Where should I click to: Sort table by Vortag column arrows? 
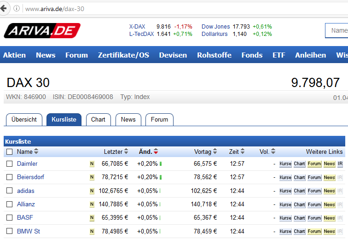pos(215,151)
